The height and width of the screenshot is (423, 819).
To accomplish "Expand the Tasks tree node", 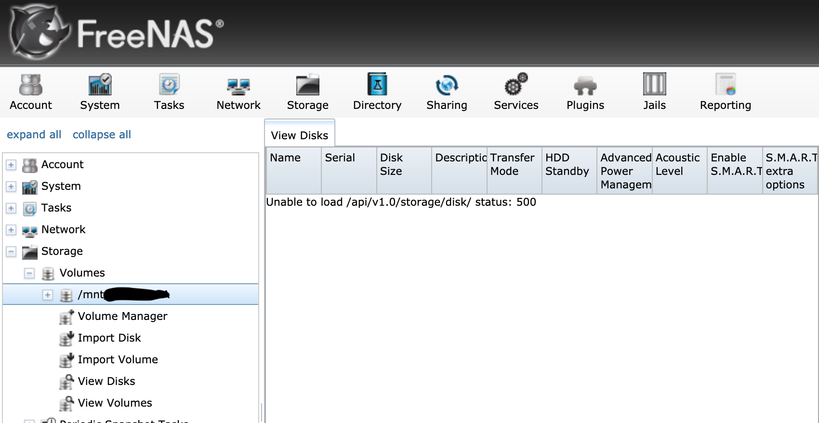I will click(x=11, y=208).
